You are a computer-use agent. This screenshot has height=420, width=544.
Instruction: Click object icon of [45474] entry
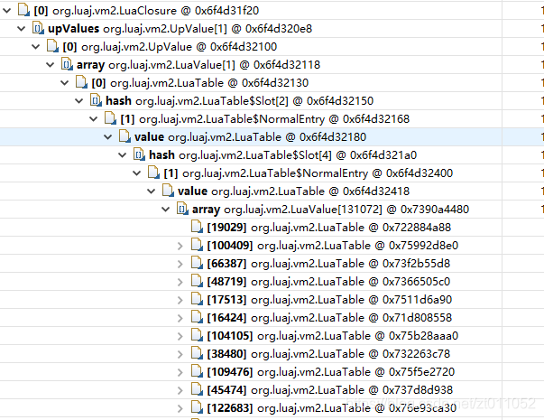coord(197,389)
